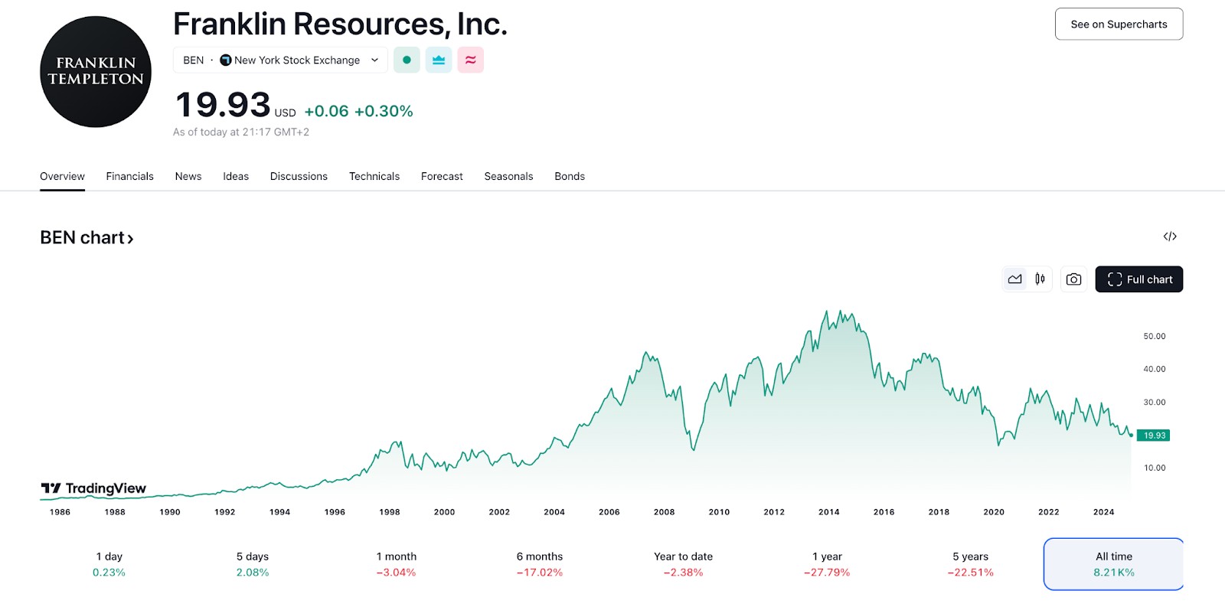This screenshot has height=607, width=1225.
Task: Open the Discussions tab
Action: pos(299,176)
